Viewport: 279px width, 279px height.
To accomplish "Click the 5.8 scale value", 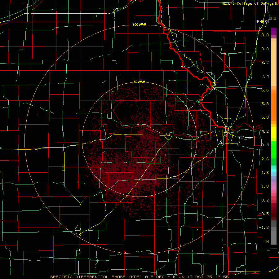I will (x=265, y=104).
